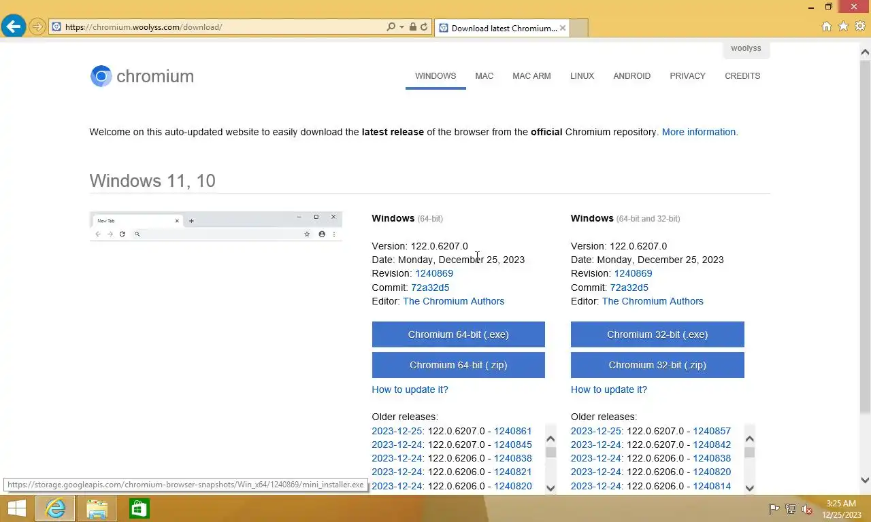Open How to update it under 64-bit
The width and height of the screenshot is (871, 522).
(x=410, y=389)
